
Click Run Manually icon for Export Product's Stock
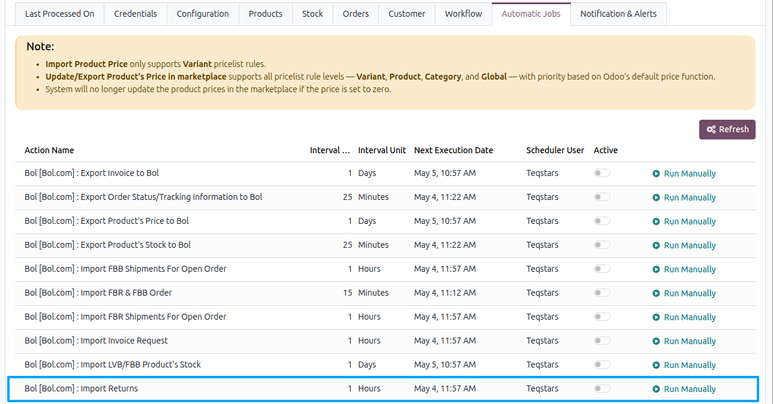[x=656, y=245]
